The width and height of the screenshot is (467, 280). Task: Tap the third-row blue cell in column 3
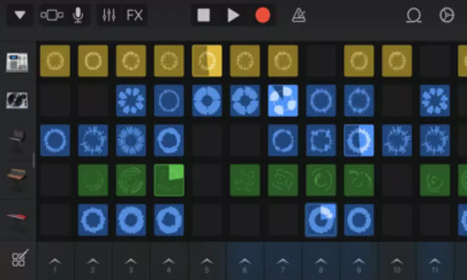pyautogui.click(x=131, y=141)
